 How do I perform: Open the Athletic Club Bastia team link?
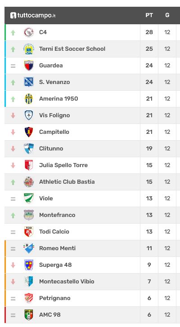coord(67,181)
